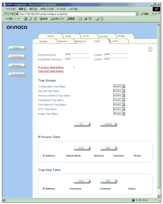Click the Print toolbar icon
Viewport: 163px width, 204px height.
click(85, 19)
